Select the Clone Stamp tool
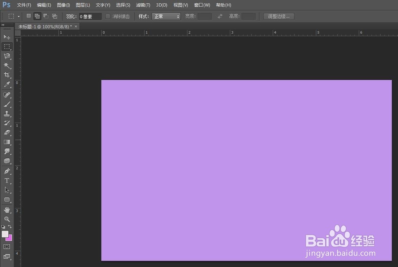Screen dimensions: 398x267 click(x=7, y=114)
